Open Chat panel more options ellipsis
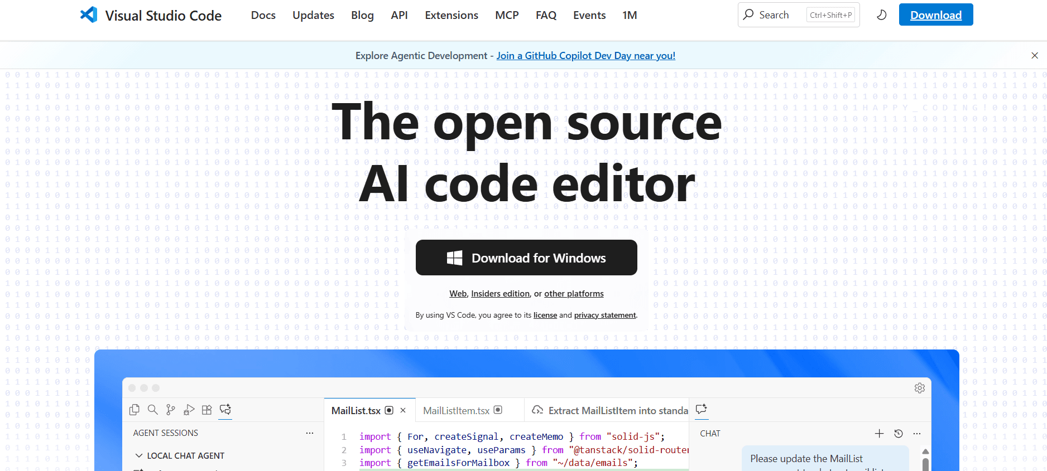 [x=917, y=434]
